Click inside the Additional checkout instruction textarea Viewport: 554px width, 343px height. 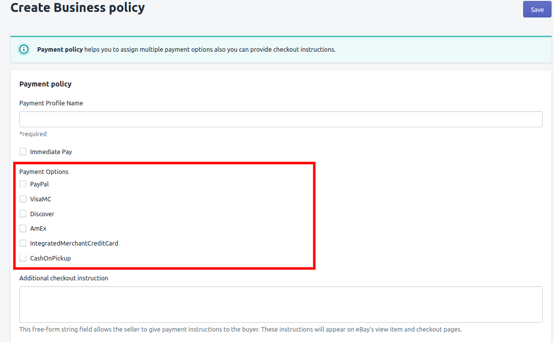tap(280, 304)
